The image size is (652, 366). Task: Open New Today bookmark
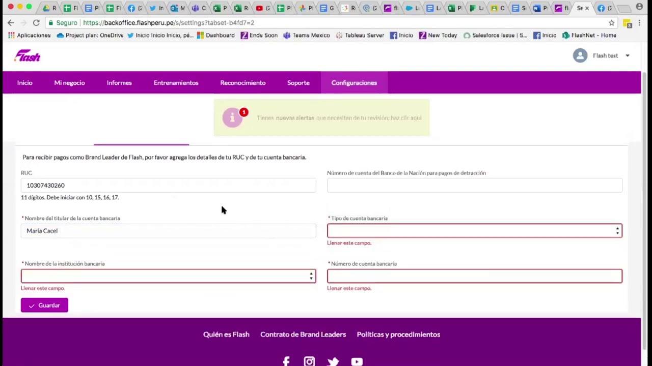(x=438, y=36)
